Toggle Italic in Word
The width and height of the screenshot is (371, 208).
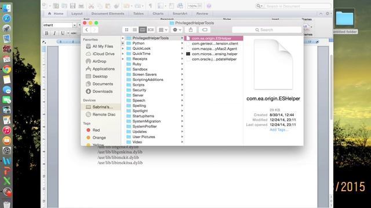point(54,33)
